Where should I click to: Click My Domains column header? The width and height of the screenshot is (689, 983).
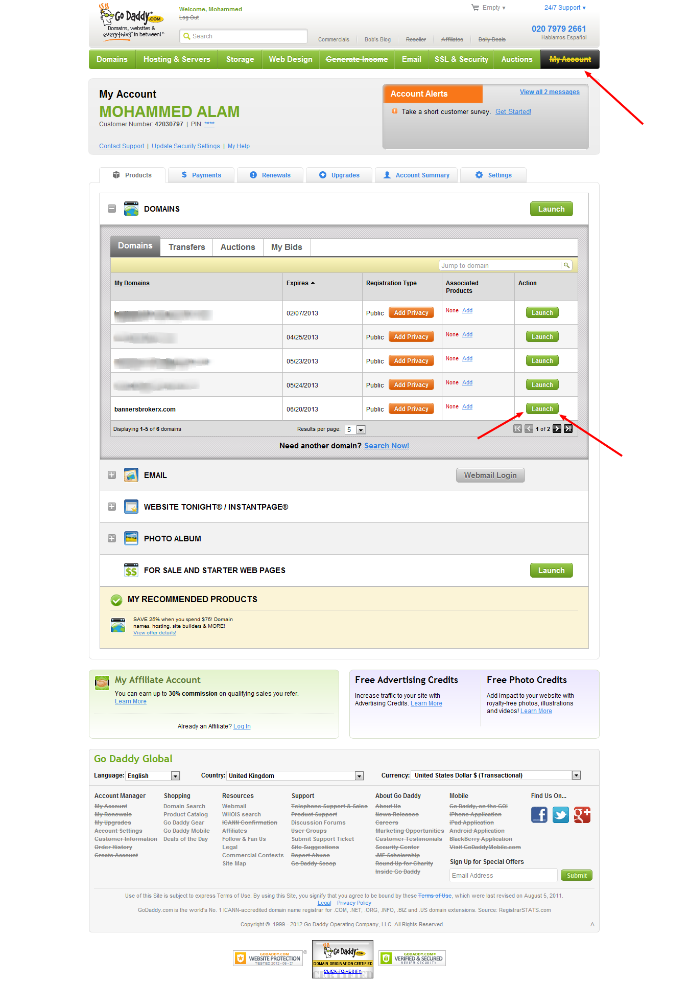(132, 283)
